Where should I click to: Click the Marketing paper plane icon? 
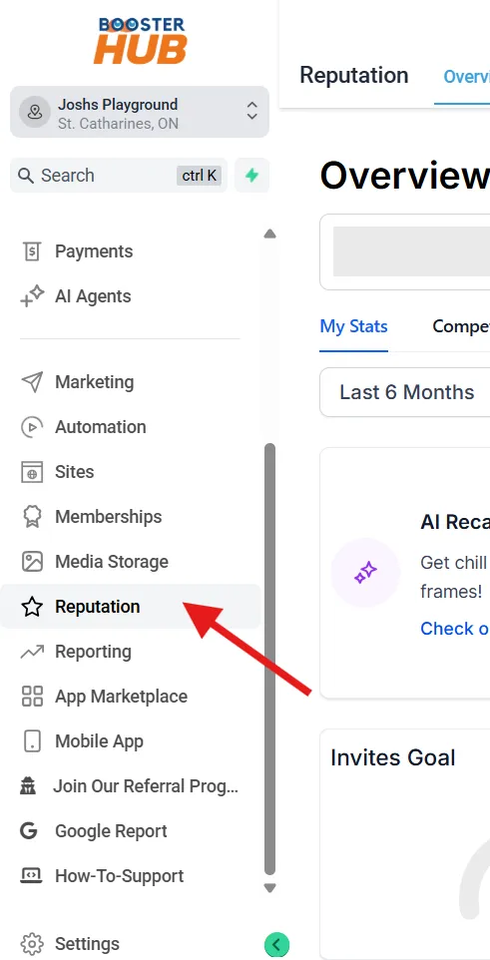coord(32,382)
